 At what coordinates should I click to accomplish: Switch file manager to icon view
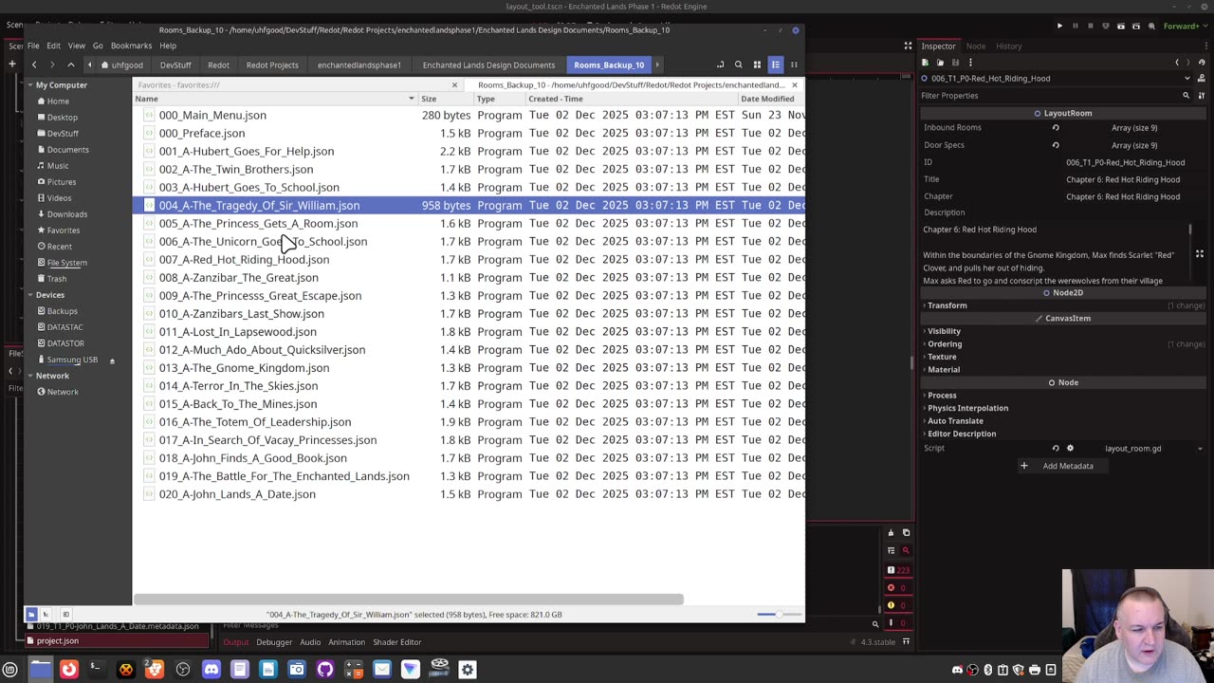click(757, 65)
